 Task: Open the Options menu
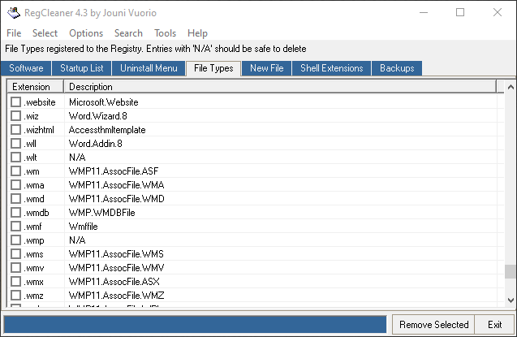[x=86, y=33]
